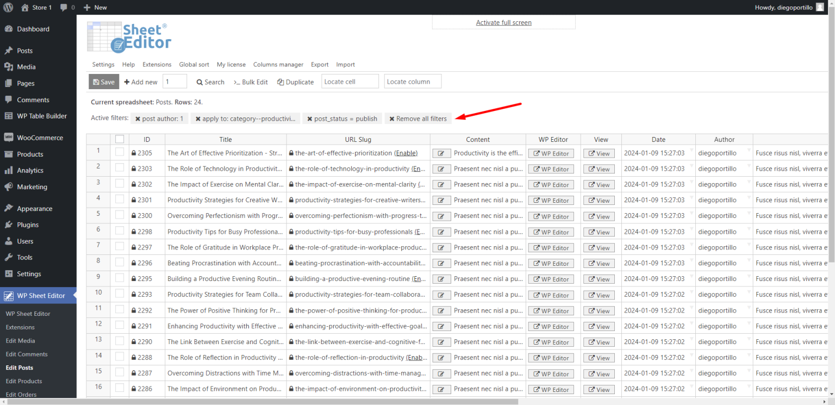The width and height of the screenshot is (835, 405).
Task: Open the Plugins sidebar icon
Action: [x=8, y=225]
